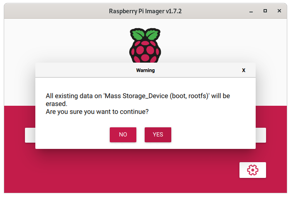Click the "Warning" dialog title text

click(x=145, y=71)
